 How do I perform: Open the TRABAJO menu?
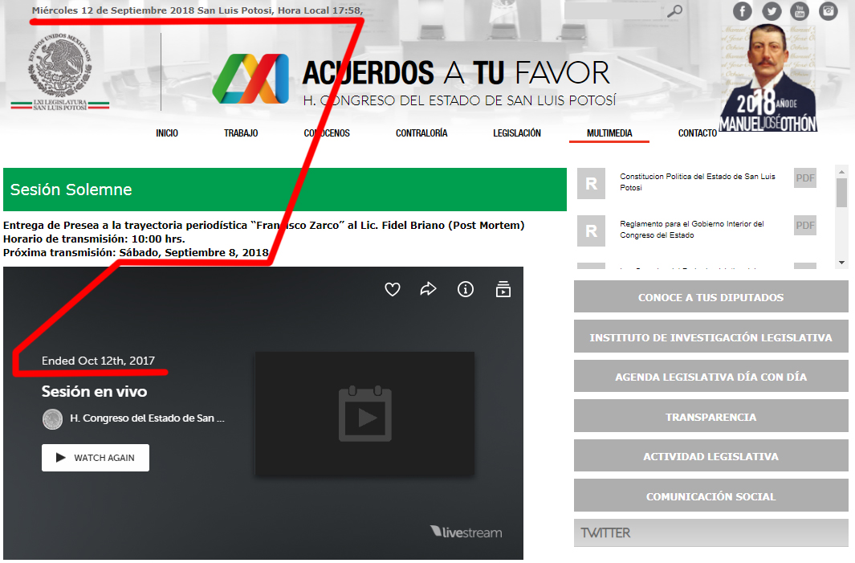241,133
